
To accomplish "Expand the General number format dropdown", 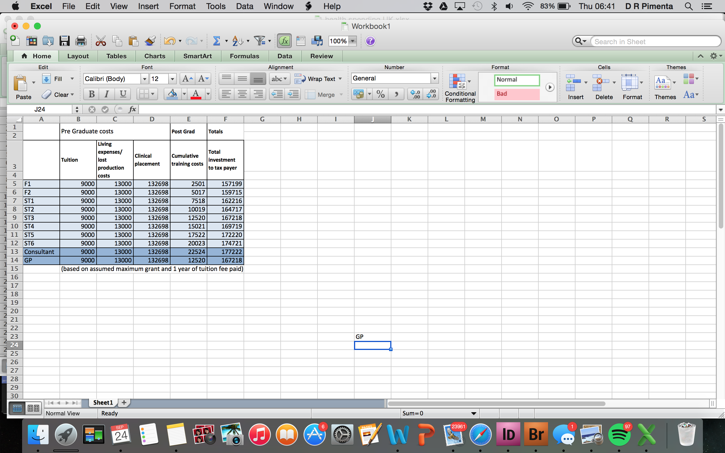I will (x=434, y=78).
